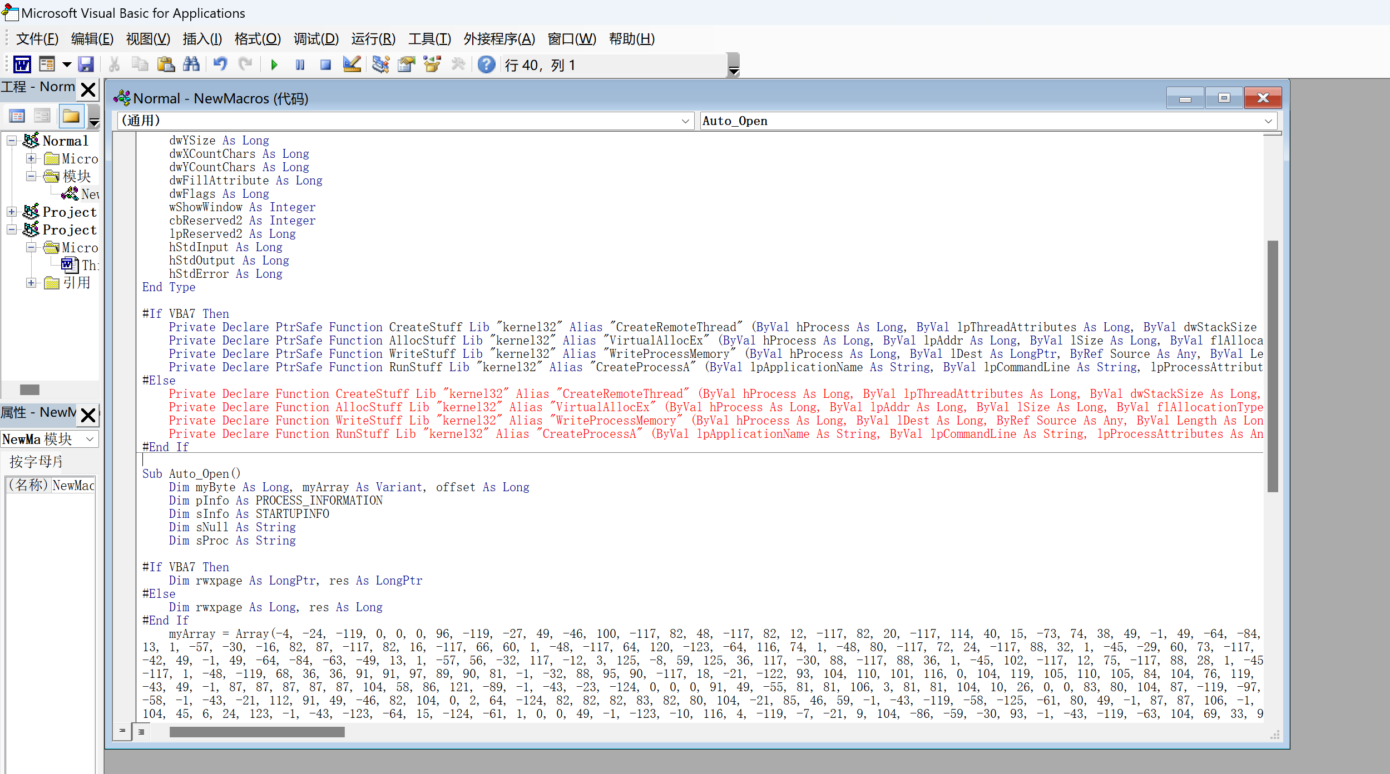
Task: Close the 属性 properties panel
Action: pos(88,415)
